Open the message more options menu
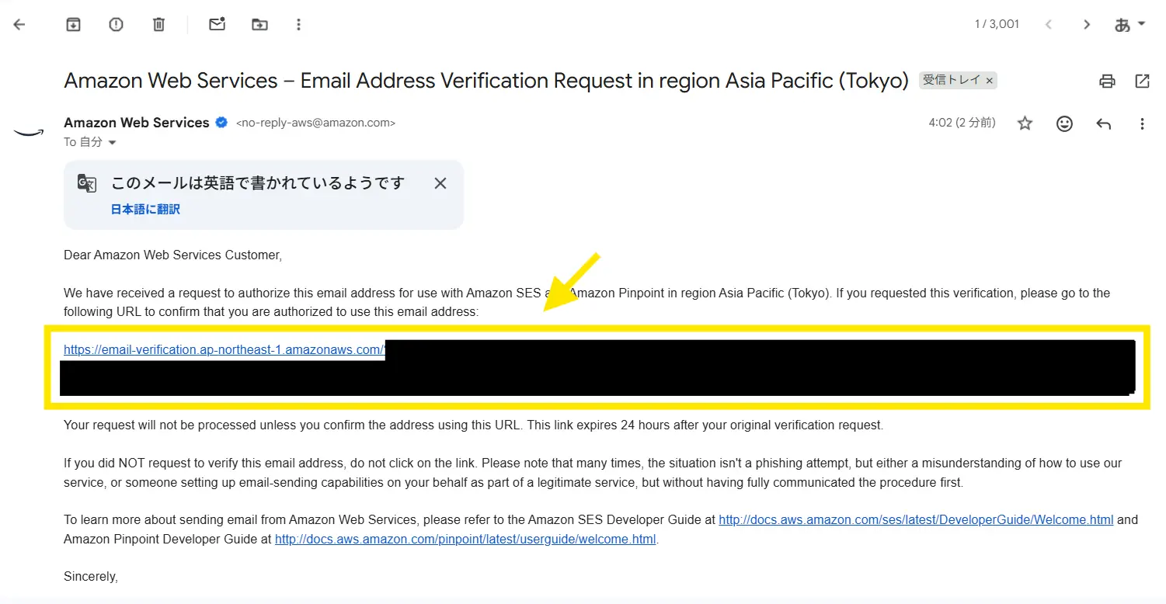 1142,123
